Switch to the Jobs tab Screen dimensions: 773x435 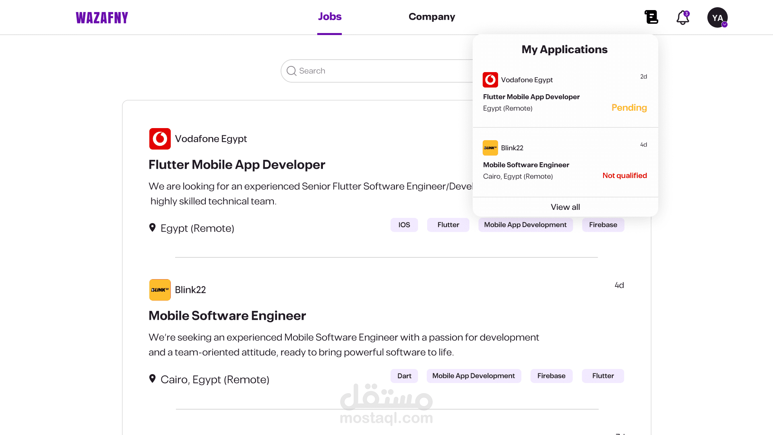(x=329, y=17)
